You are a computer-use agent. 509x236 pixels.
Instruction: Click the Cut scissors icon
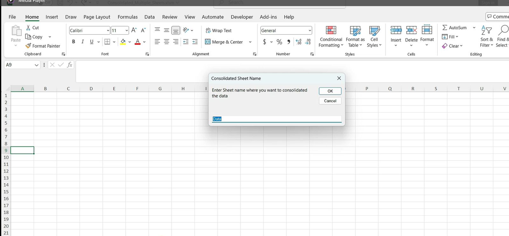click(x=28, y=28)
